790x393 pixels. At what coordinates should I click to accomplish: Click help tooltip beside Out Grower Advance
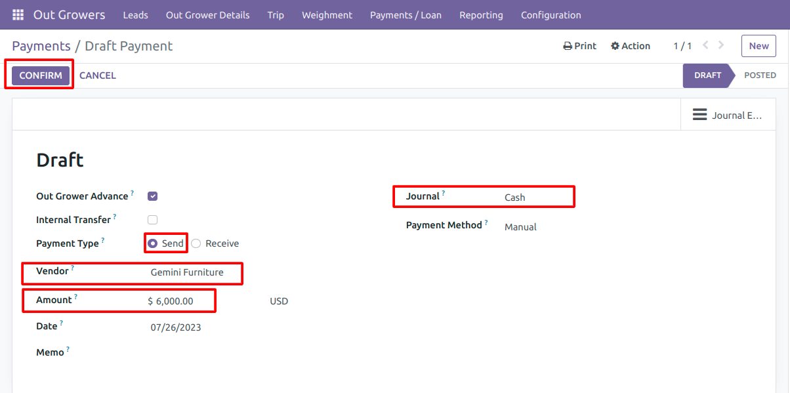[x=132, y=193]
